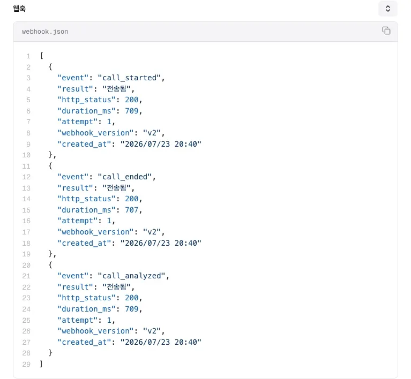Image resolution: width=411 pixels, height=379 pixels.
Task: Copy webhook.json code to clipboard
Action: [386, 31]
